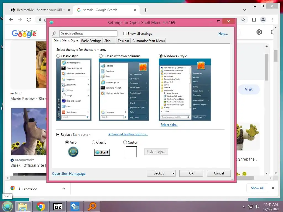The height and width of the screenshot is (212, 283).
Task: Open Google quick settings gear
Action: (259, 32)
